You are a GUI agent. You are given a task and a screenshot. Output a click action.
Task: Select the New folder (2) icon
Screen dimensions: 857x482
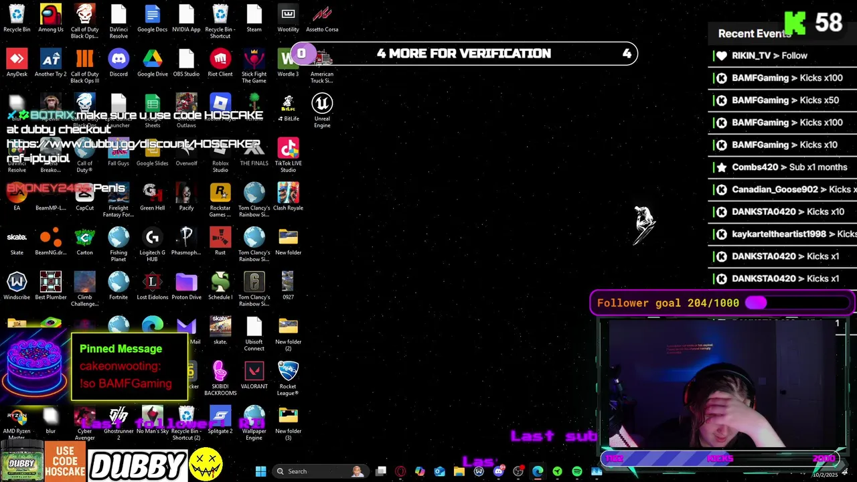click(288, 334)
